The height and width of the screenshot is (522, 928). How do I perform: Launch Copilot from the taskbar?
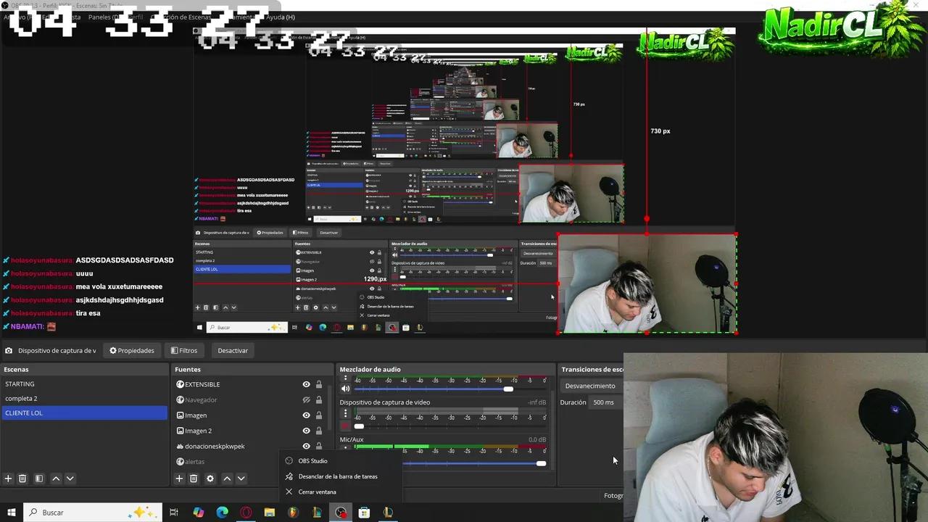(199, 513)
